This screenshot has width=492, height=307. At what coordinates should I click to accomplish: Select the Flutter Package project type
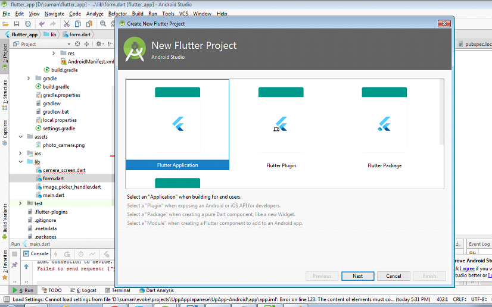(x=384, y=125)
